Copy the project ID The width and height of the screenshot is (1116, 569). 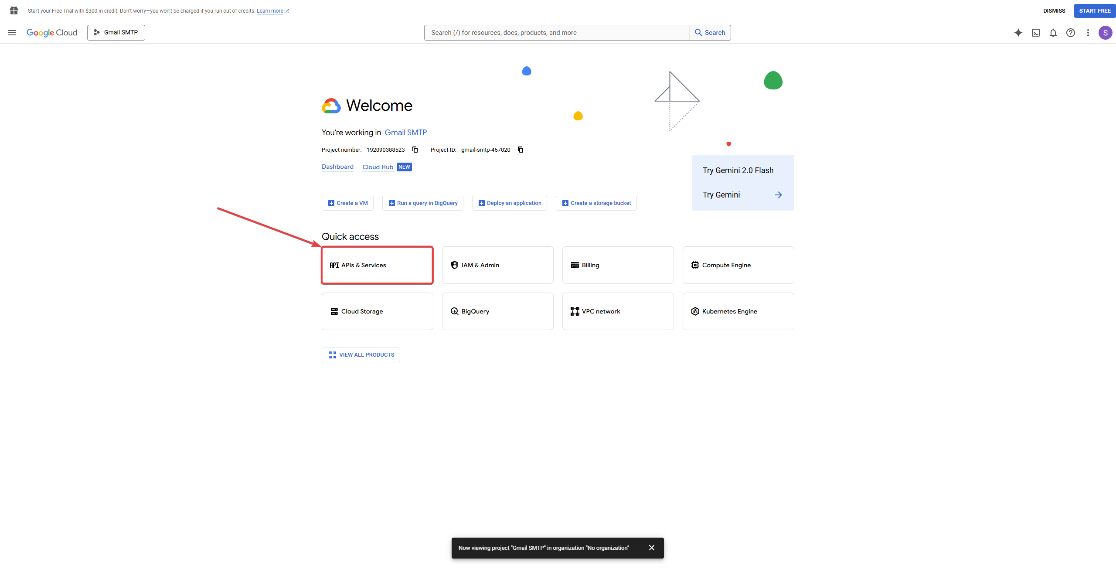521,150
